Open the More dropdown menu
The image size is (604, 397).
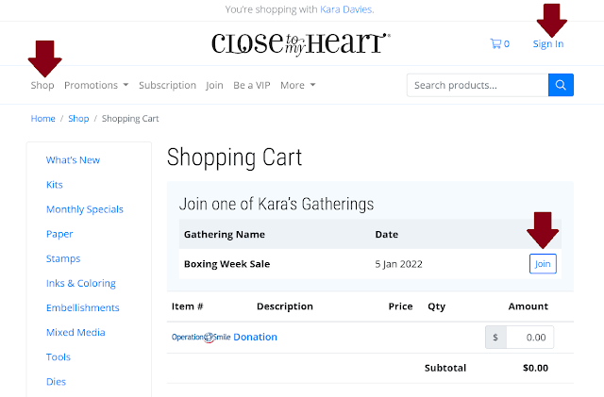click(x=297, y=85)
